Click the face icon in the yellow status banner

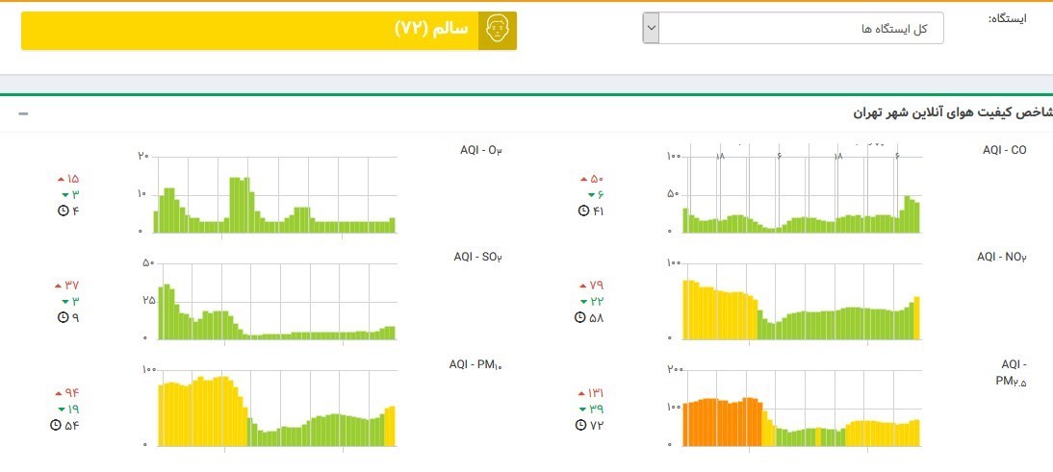pos(497,30)
